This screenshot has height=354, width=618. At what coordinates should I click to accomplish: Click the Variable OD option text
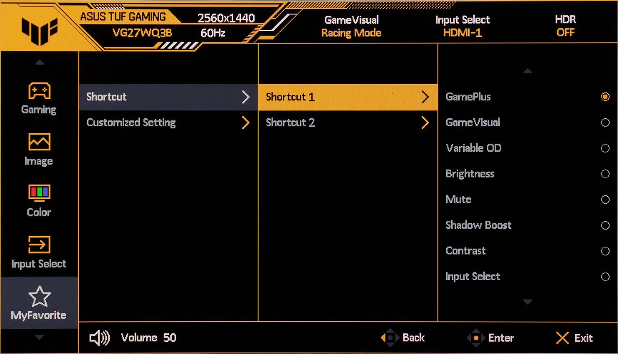[x=473, y=148]
